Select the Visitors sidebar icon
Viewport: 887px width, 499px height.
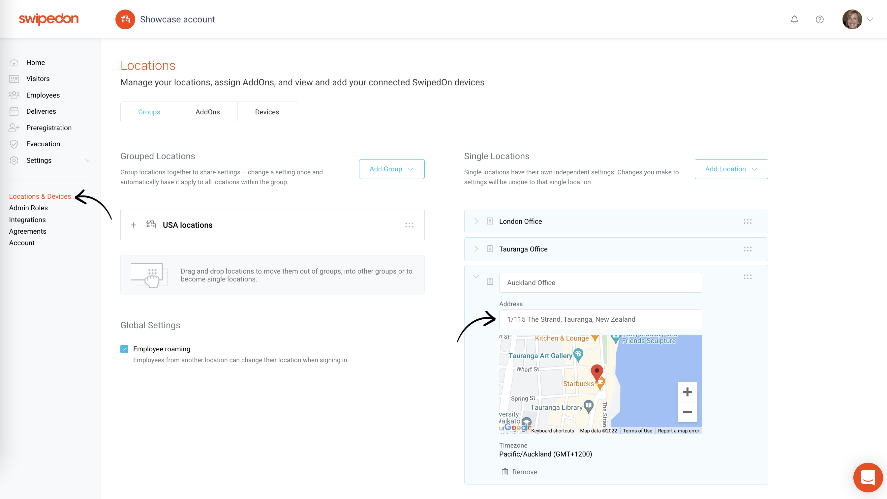tap(14, 78)
